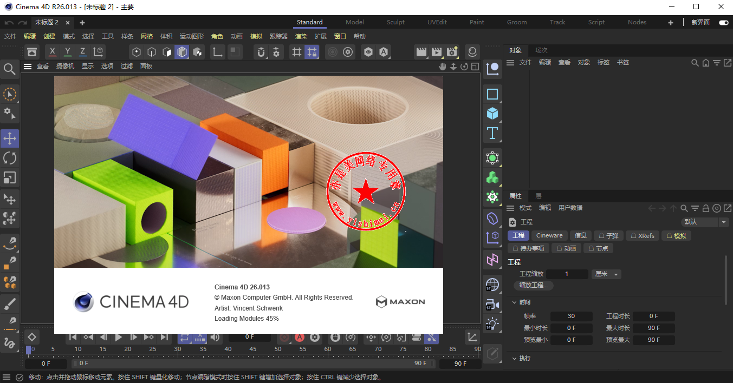Open the Attribute Manager hamburger menu
Viewport: 733px width, 383px height.
pyautogui.click(x=510, y=208)
